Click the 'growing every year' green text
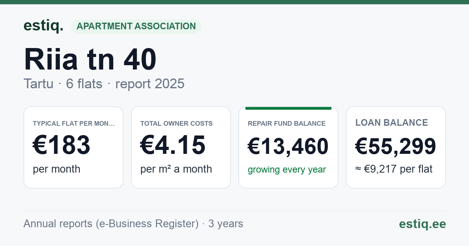Image resolution: width=469 pixels, height=246 pixels. (x=287, y=170)
